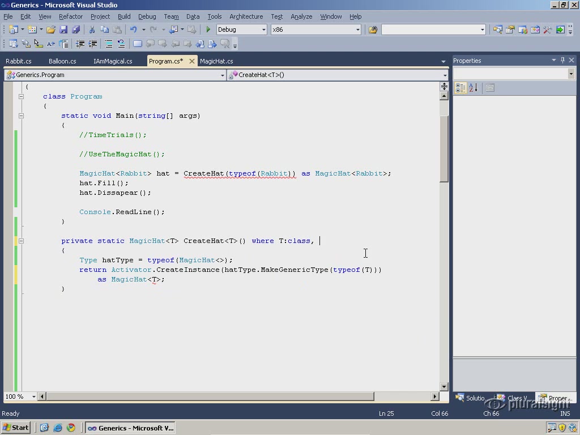This screenshot has width=580, height=435.
Task: Open the Architecture menu
Action: click(246, 16)
